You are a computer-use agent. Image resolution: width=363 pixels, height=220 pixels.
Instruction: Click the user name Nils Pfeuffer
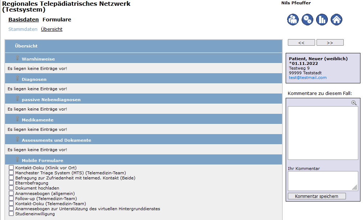click(x=296, y=3)
